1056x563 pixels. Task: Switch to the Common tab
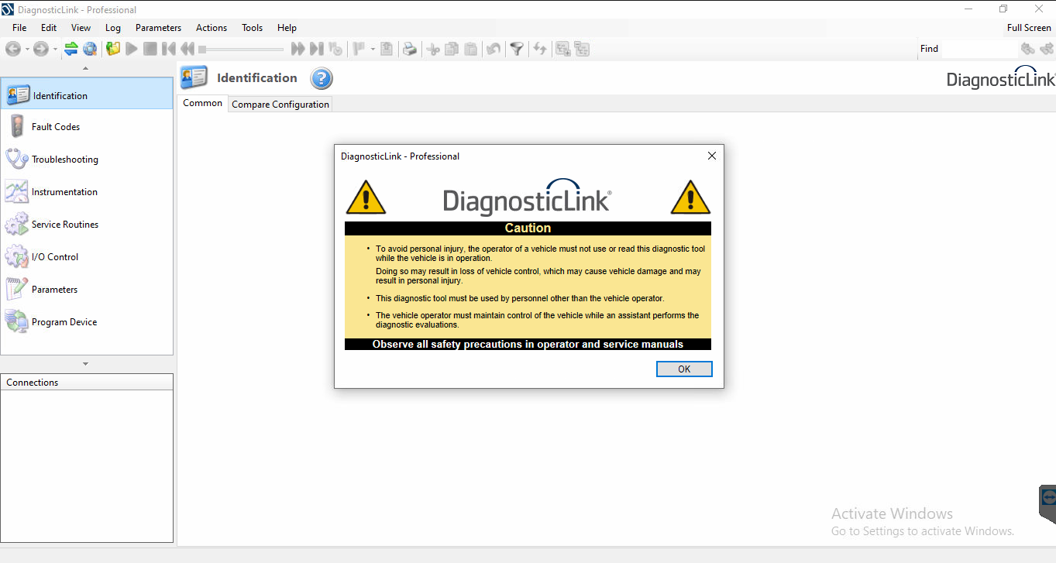click(x=203, y=103)
